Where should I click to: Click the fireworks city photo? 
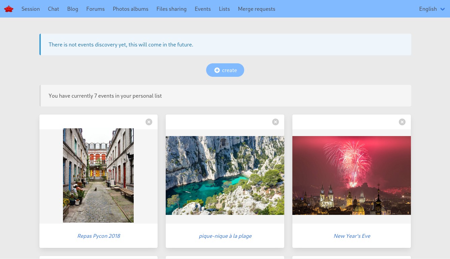click(x=352, y=175)
